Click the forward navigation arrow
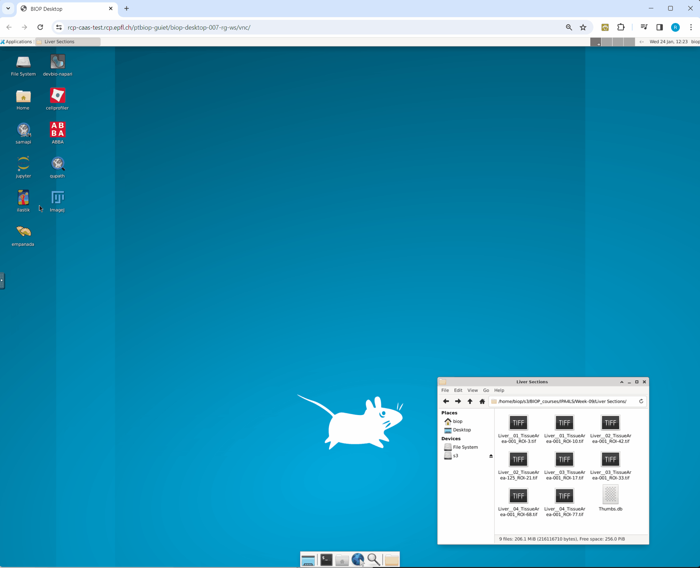Viewport: 700px width, 568px height. (458, 401)
